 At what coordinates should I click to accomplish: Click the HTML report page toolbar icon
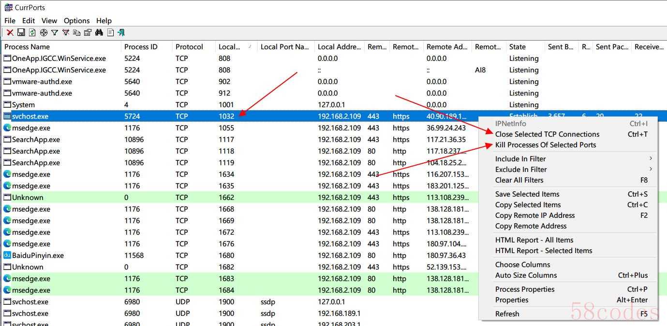pyautogui.click(x=111, y=32)
